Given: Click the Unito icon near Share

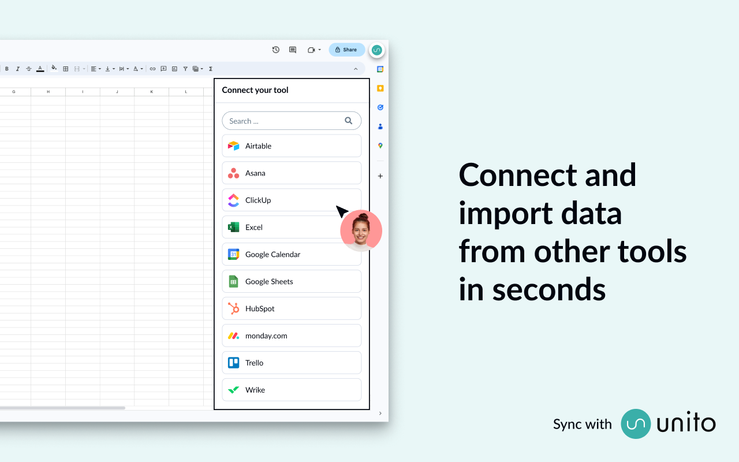Looking at the screenshot, I should 377,50.
